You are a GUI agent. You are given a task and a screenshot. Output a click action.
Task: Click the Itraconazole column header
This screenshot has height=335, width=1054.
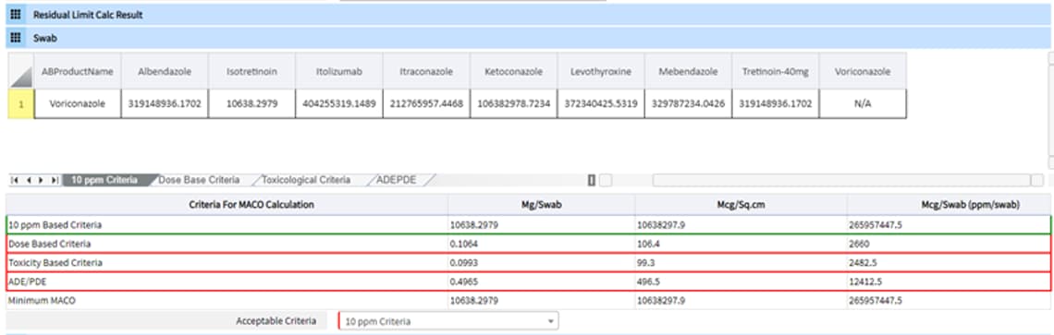pyautogui.click(x=426, y=71)
